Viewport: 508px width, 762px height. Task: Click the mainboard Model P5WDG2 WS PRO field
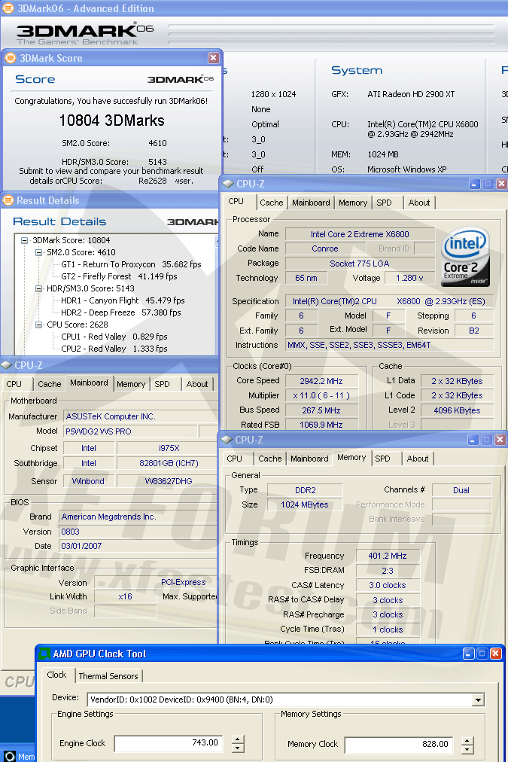tap(131, 431)
